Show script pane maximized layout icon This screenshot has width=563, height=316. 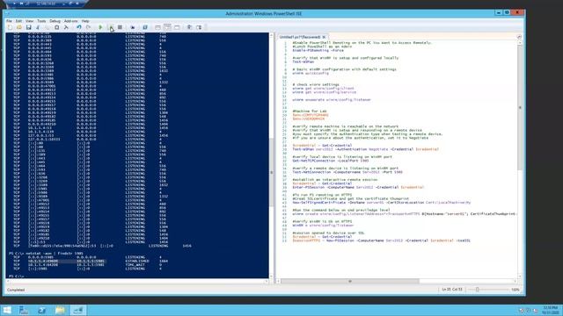pyautogui.click(x=177, y=27)
